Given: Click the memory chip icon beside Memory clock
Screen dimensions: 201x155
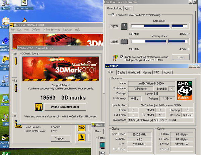Looking at the screenshot, I should click(x=124, y=42).
